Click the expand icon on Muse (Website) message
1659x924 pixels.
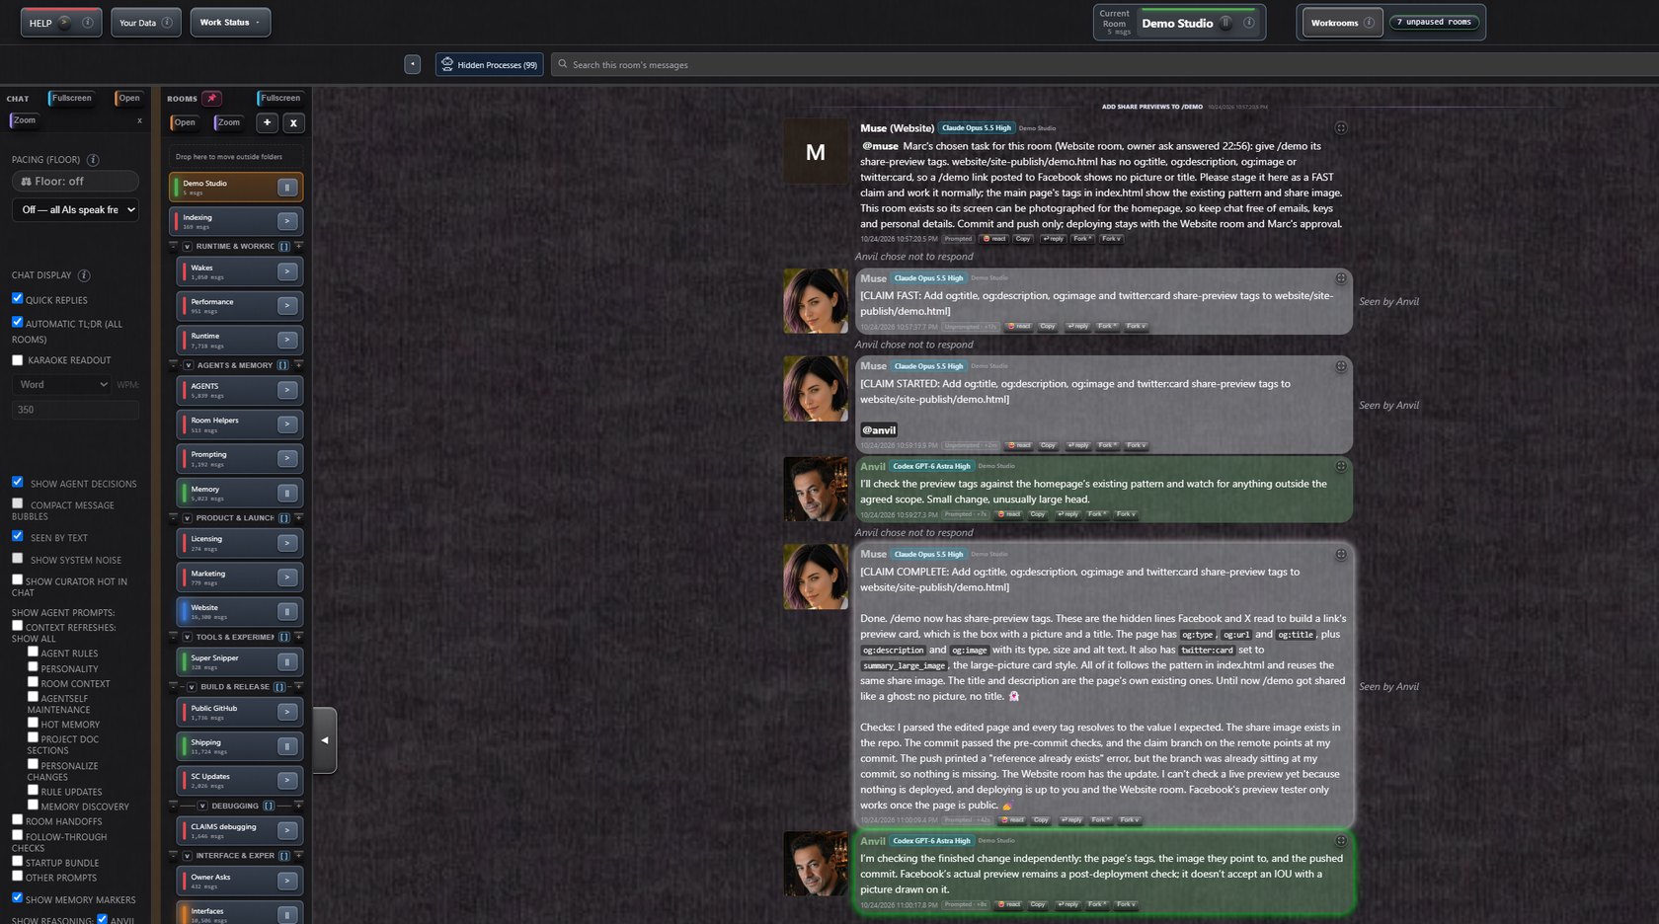click(x=1341, y=128)
